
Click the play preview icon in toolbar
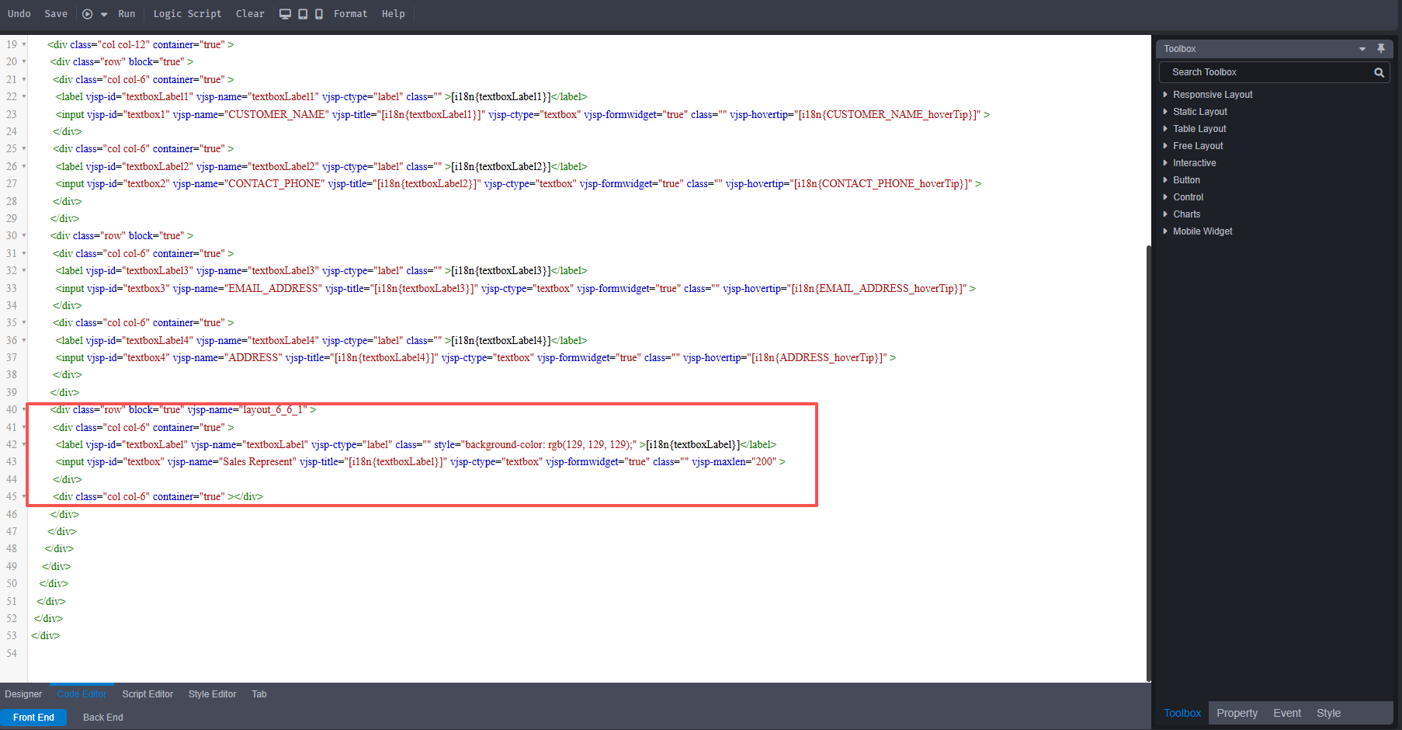point(87,14)
